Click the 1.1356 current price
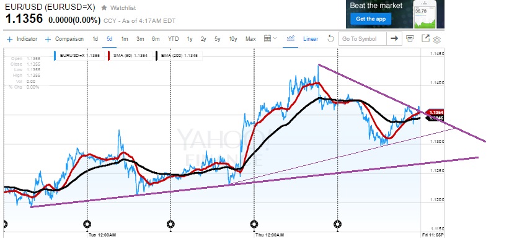The image size is (522, 247). pos(24,19)
